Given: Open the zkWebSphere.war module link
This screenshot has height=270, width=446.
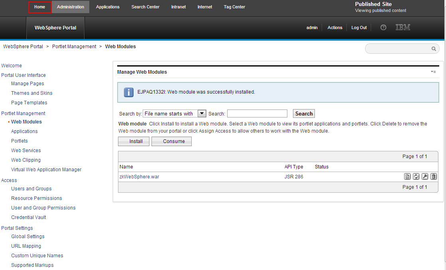Looking at the screenshot, I should pos(139,177).
